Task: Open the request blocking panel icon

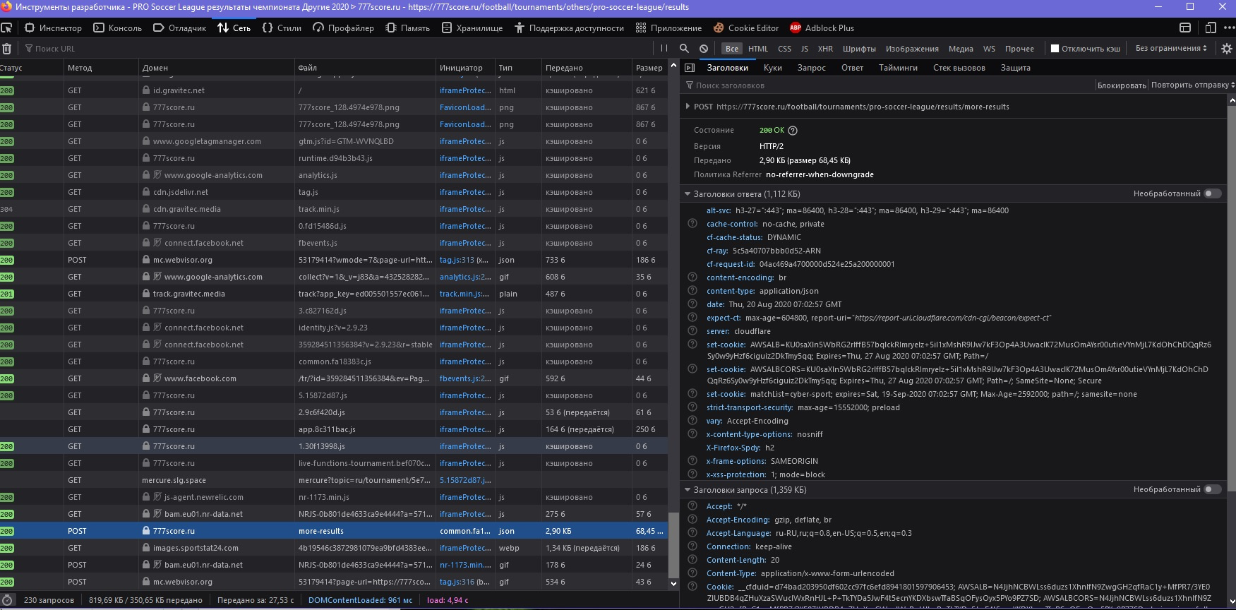Action: pyautogui.click(x=704, y=49)
